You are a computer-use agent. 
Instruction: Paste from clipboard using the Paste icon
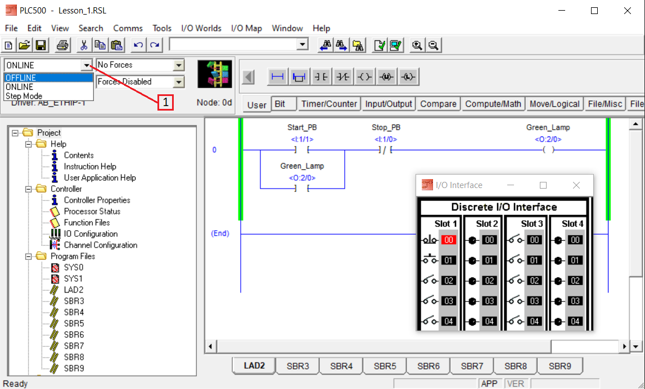click(x=116, y=45)
